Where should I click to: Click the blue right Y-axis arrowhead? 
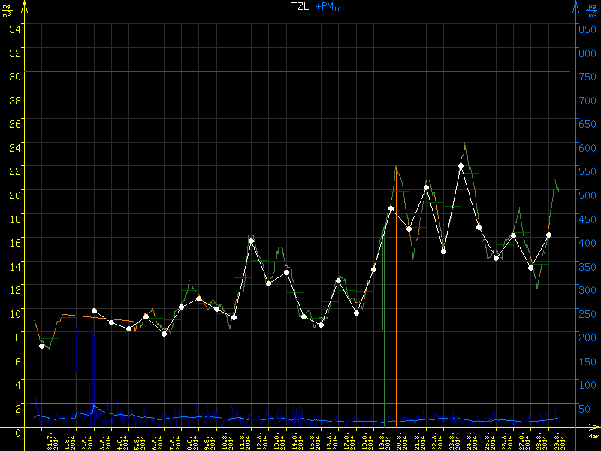(x=575, y=6)
